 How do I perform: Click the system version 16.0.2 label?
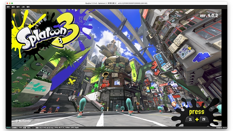point(222,128)
